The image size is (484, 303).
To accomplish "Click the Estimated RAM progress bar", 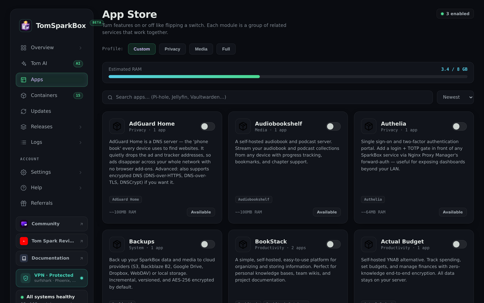I will coord(288,77).
